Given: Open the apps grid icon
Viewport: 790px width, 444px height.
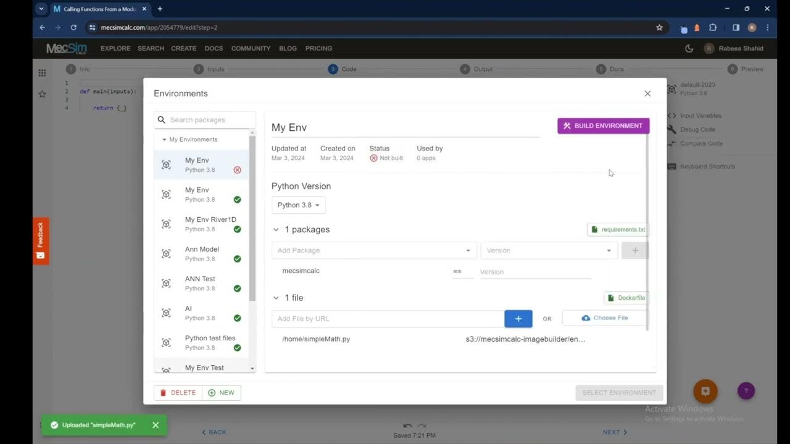Looking at the screenshot, I should (x=42, y=73).
